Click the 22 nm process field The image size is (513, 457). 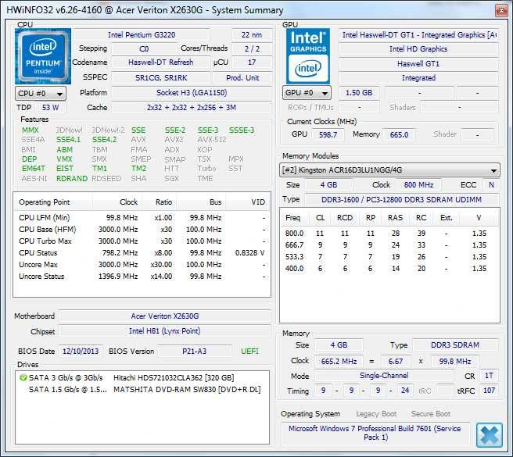(252, 34)
